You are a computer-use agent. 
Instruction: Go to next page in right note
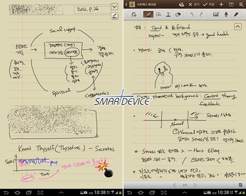[x=195, y=185]
